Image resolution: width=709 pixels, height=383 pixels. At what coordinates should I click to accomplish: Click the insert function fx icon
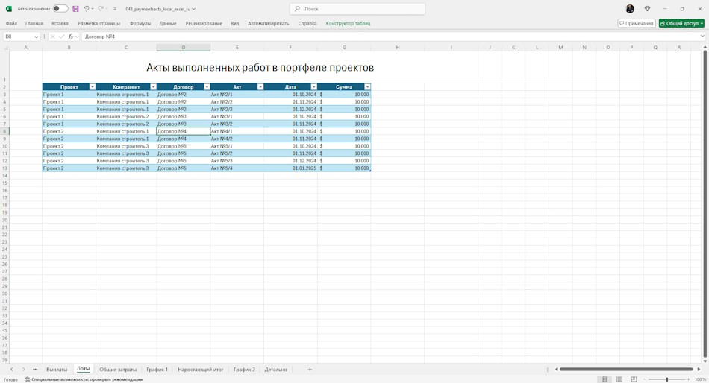(x=71, y=37)
